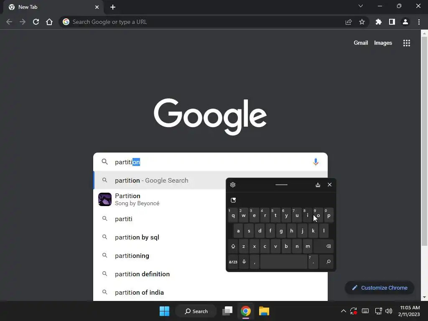Show hidden system tray icons
The image size is (428, 321).
pos(344,311)
